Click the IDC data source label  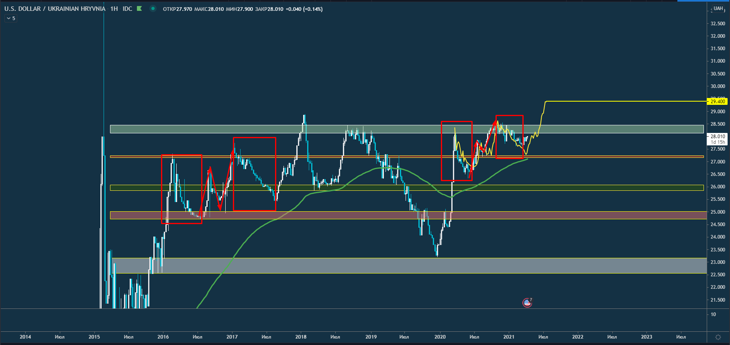(127, 9)
